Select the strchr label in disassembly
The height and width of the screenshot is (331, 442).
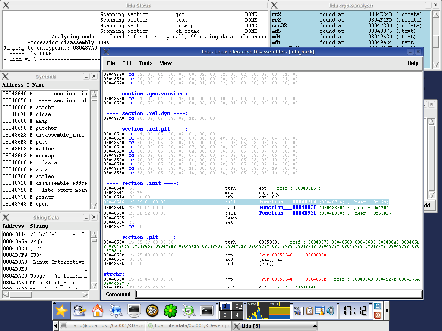click(x=114, y=274)
